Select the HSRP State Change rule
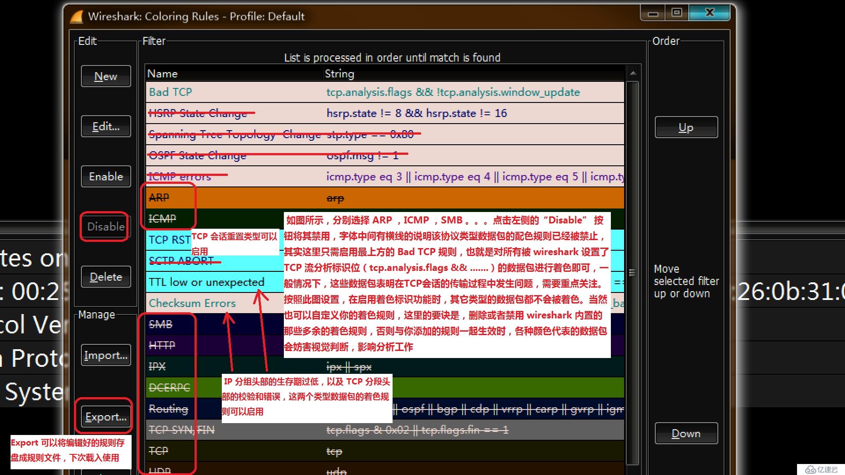This screenshot has height=475, width=845. point(385,113)
